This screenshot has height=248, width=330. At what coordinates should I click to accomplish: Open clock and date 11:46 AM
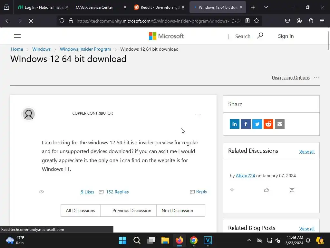point(295,240)
